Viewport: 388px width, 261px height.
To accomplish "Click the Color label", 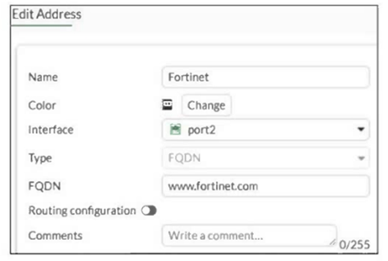I will (42, 105).
